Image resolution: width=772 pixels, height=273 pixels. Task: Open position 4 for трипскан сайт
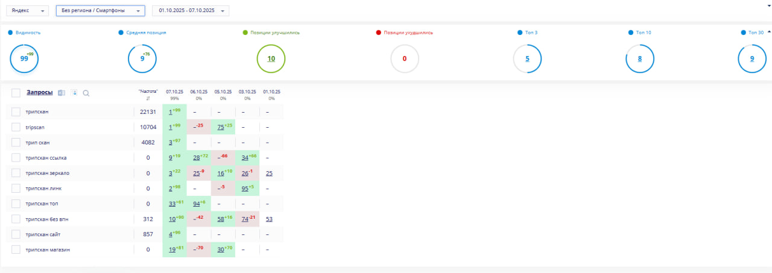click(x=171, y=234)
